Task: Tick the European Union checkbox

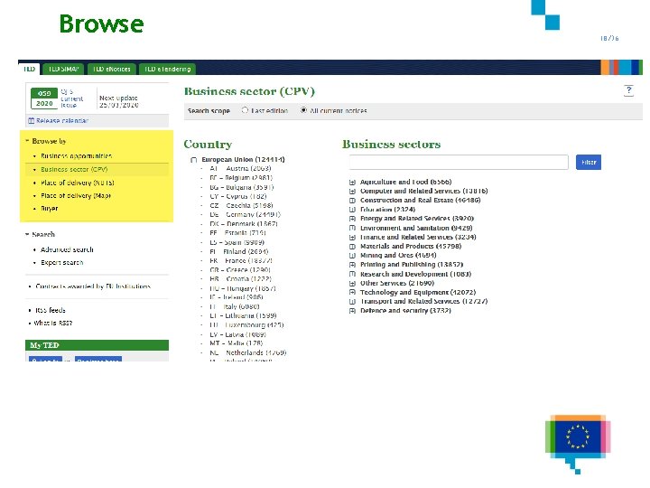Action: (x=193, y=160)
